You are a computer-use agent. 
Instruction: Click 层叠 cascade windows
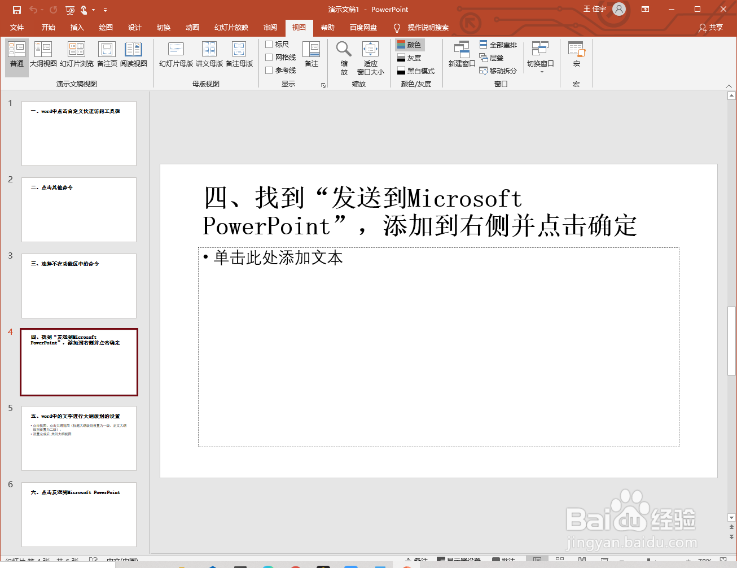click(x=491, y=58)
